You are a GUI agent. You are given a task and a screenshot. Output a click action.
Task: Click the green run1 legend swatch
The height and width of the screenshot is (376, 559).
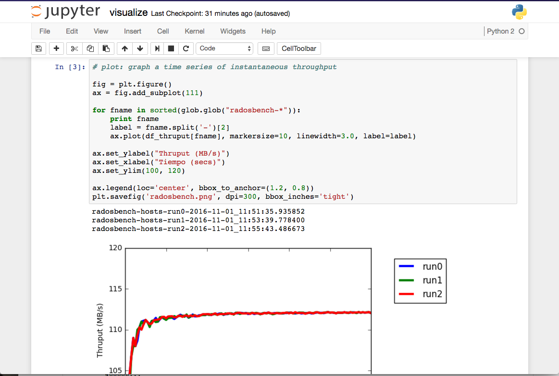pos(407,280)
